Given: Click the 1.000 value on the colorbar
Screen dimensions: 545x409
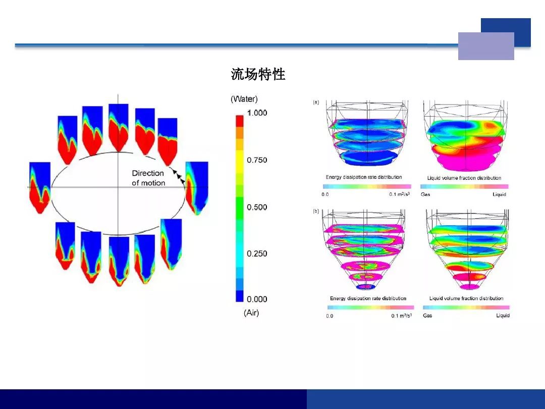Looking at the screenshot, I should coord(257,113).
